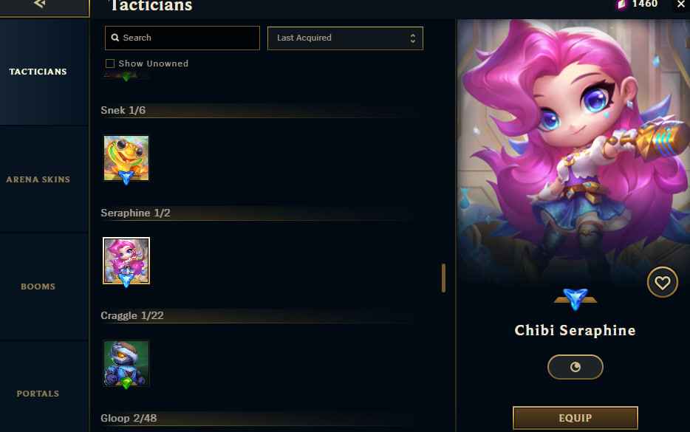Focus the Search input field
Screen dimensions: 690x432
(182, 38)
